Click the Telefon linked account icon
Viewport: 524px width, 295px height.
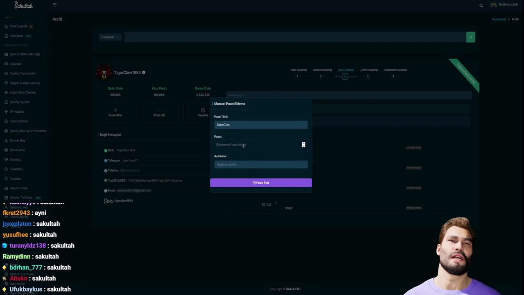click(x=106, y=170)
